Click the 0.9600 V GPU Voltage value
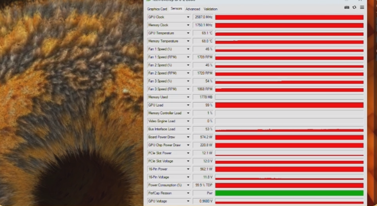377x206 pixels. point(203,201)
